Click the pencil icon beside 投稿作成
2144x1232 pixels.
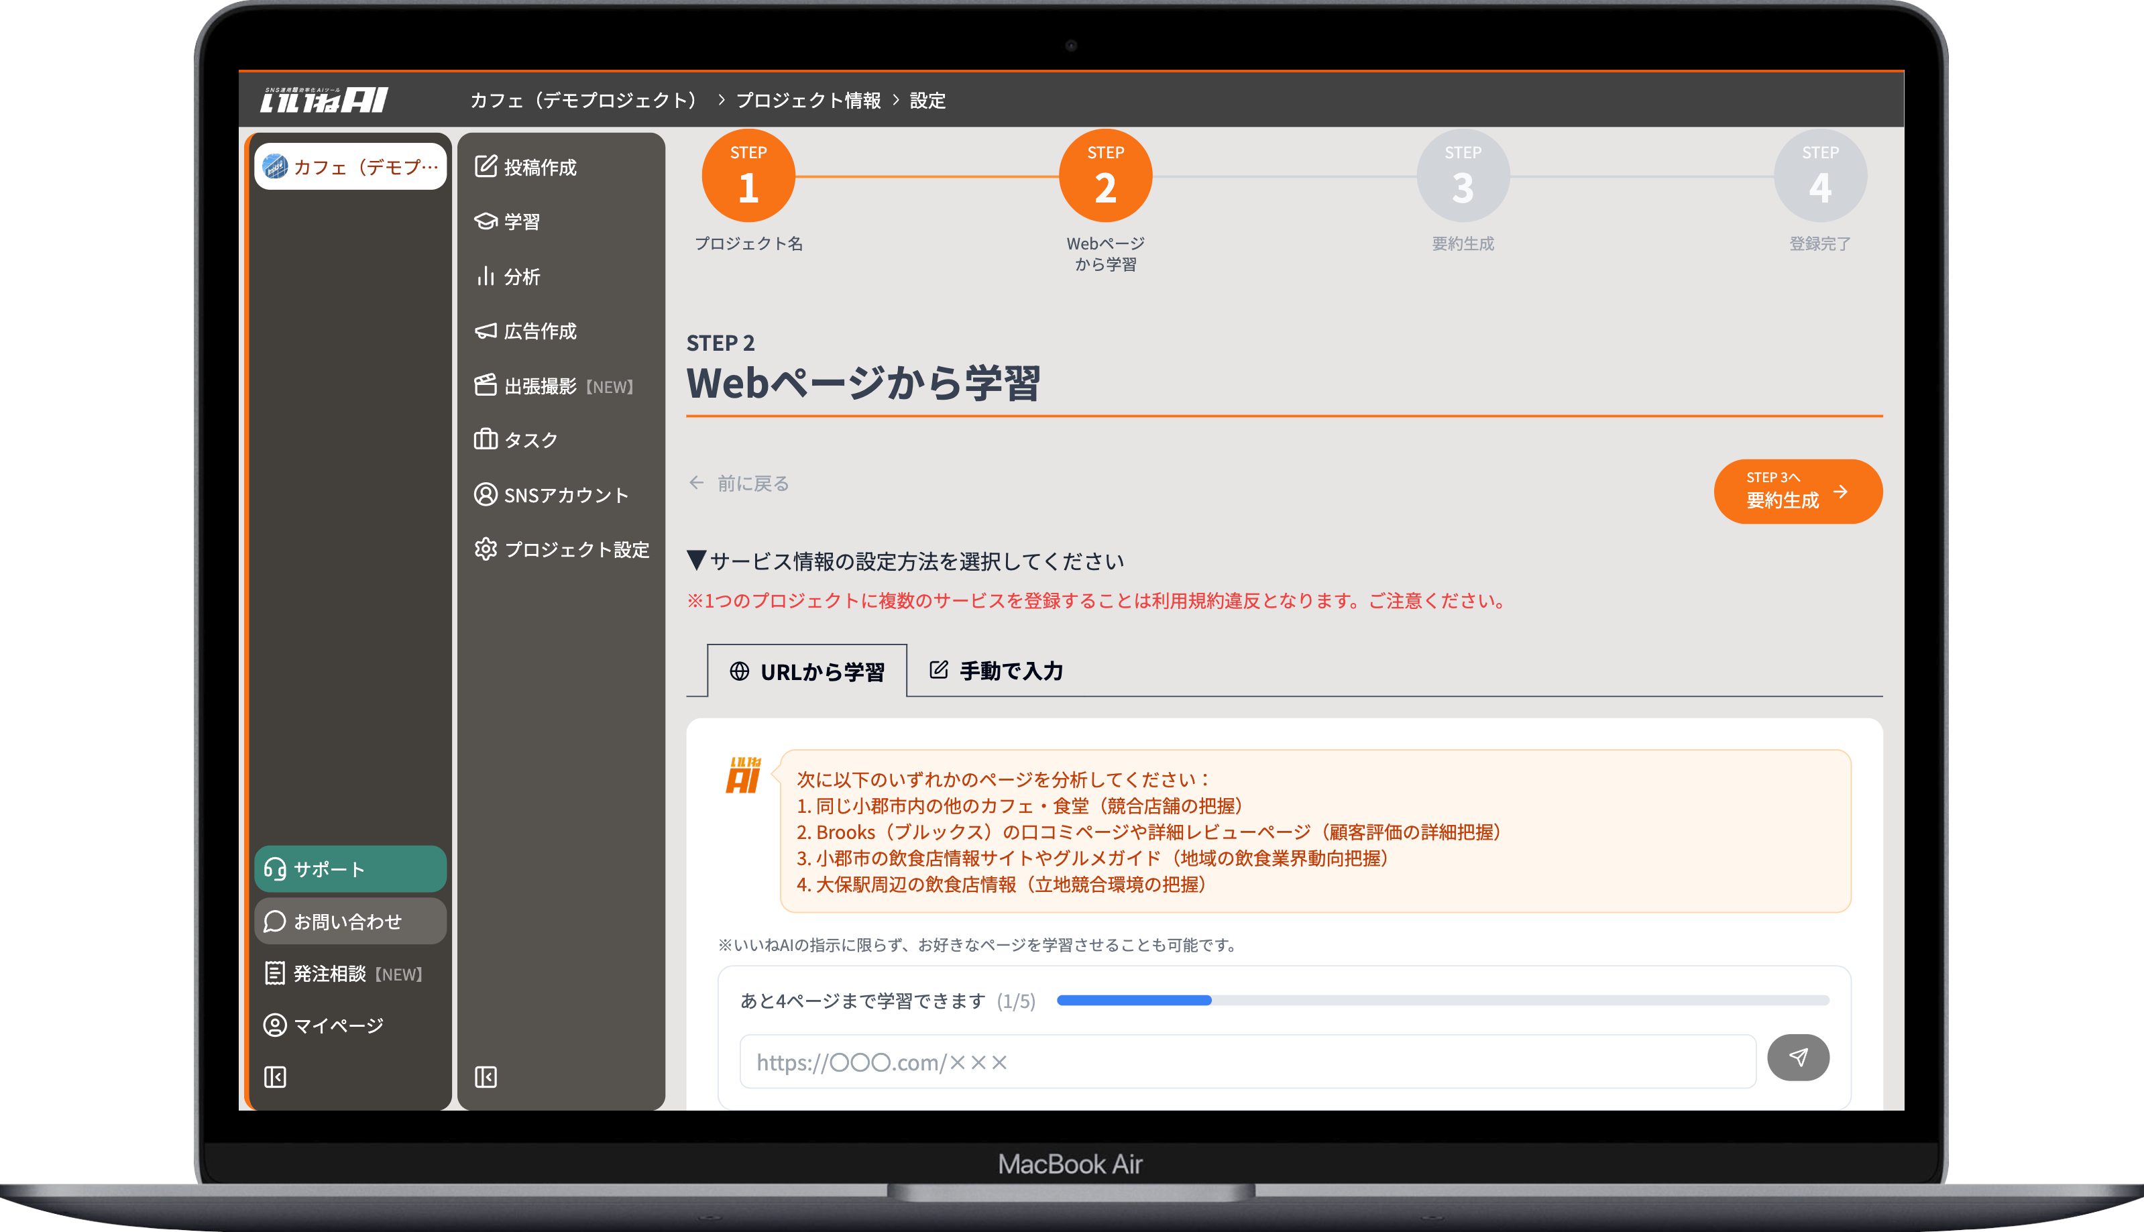486,166
